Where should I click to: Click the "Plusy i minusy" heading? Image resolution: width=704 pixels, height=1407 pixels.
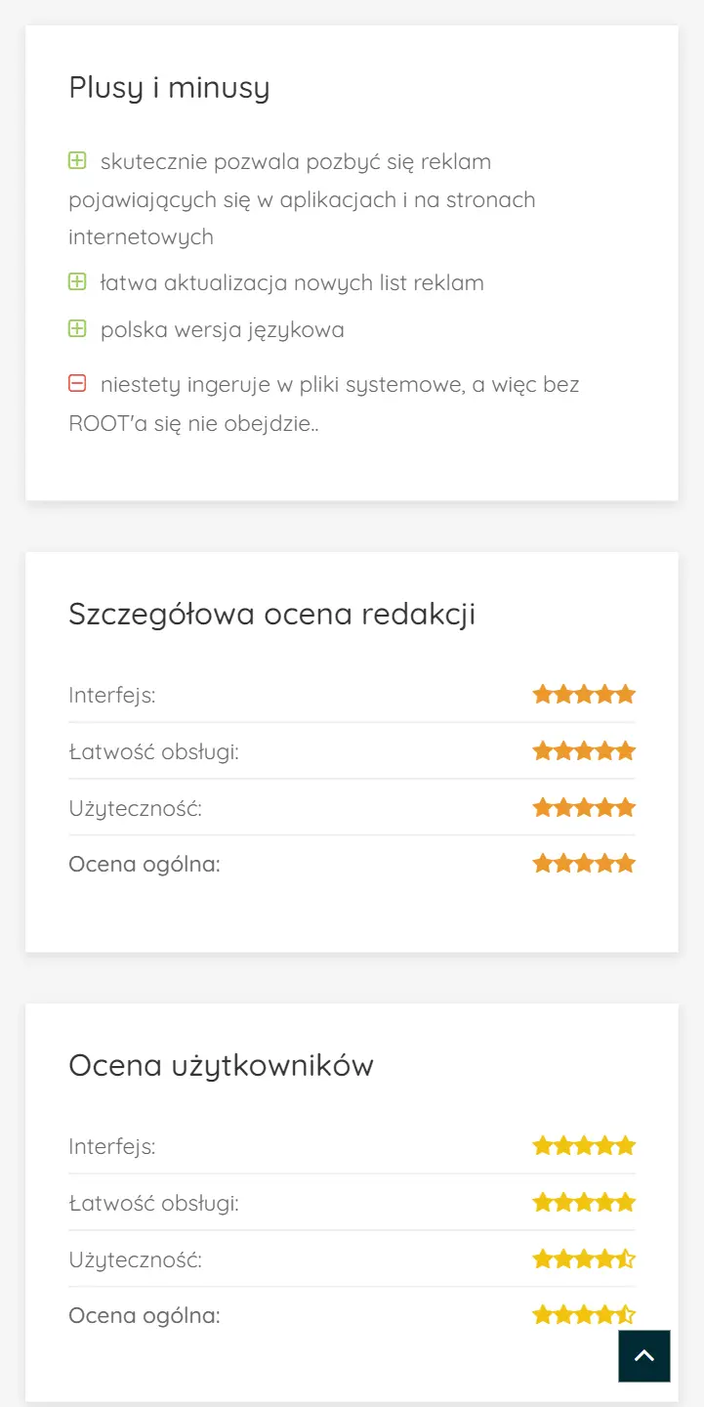pyautogui.click(x=169, y=87)
